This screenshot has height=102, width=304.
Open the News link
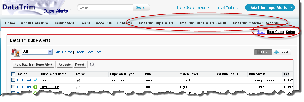tap(261, 32)
